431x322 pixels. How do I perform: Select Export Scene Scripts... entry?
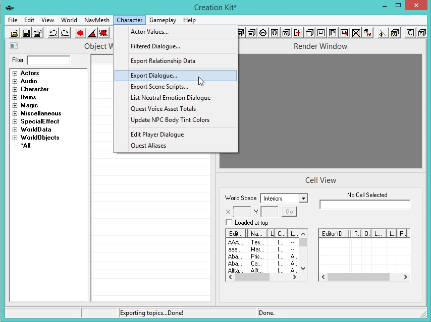pyautogui.click(x=175, y=87)
